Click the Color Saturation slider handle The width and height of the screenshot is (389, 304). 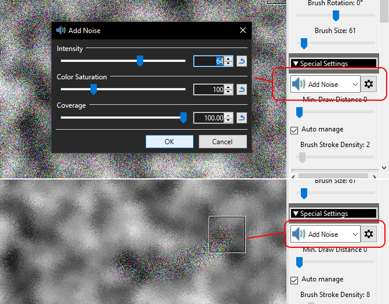pyautogui.click(x=93, y=89)
